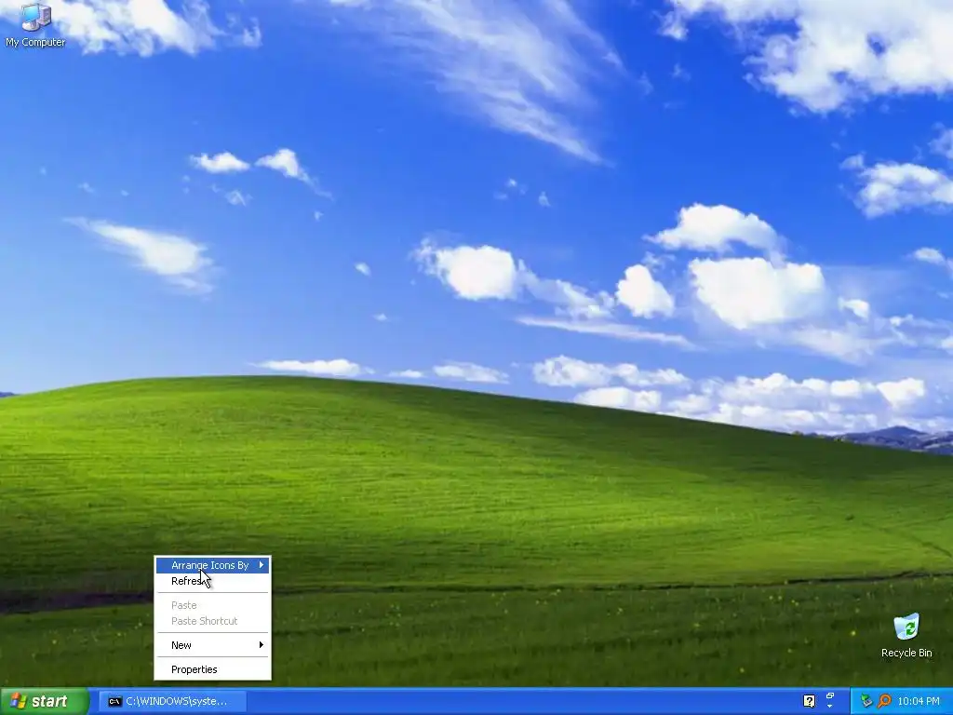Screen dimensions: 953x715
Task: Click the language bar restore icon
Action: 830,695
